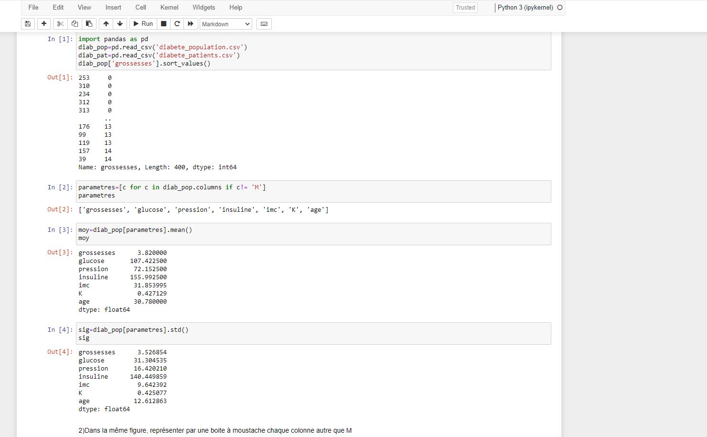Click the imc std value 9.642392
707x437 pixels.
click(152, 385)
